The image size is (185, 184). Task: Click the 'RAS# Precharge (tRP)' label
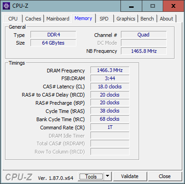point(60,103)
